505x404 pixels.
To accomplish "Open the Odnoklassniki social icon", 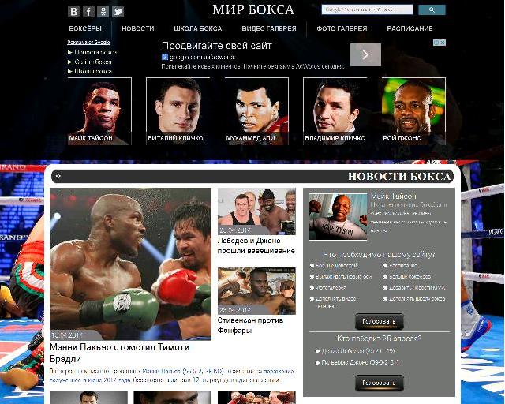I will 103,12.
